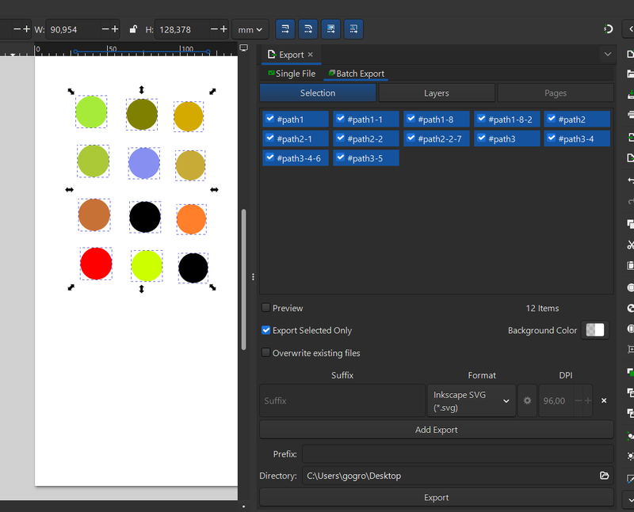The height and width of the screenshot is (512, 634).
Task: Open the mm units dropdown
Action: tap(249, 28)
